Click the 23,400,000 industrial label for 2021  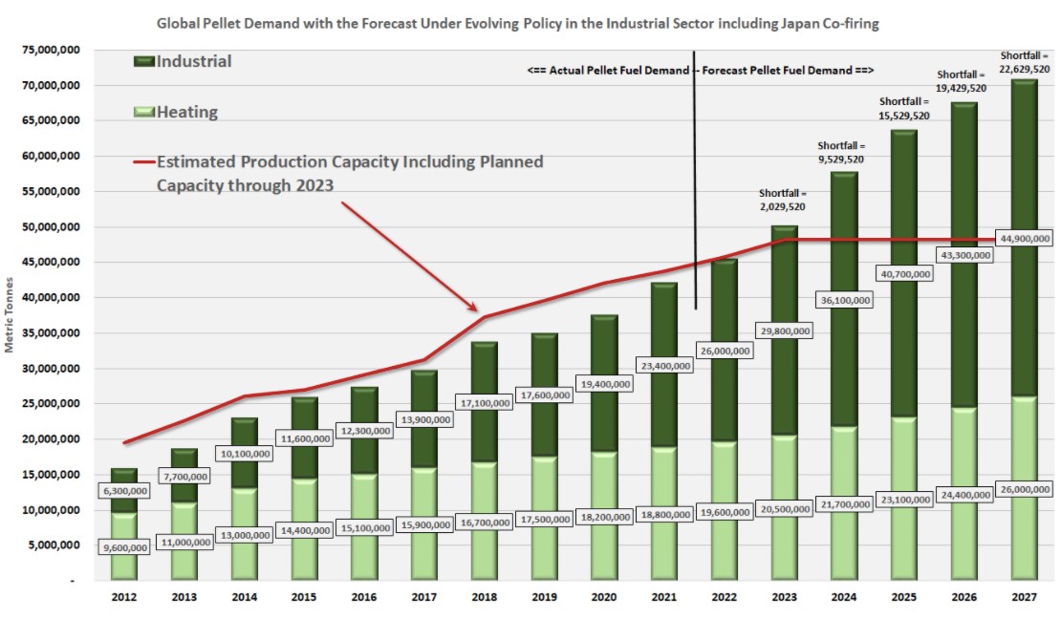[666, 366]
